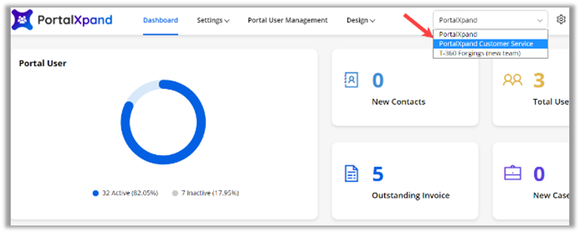Screen dimensions: 580x233
Task: Click the New Contacts address book icon
Action: [350, 80]
